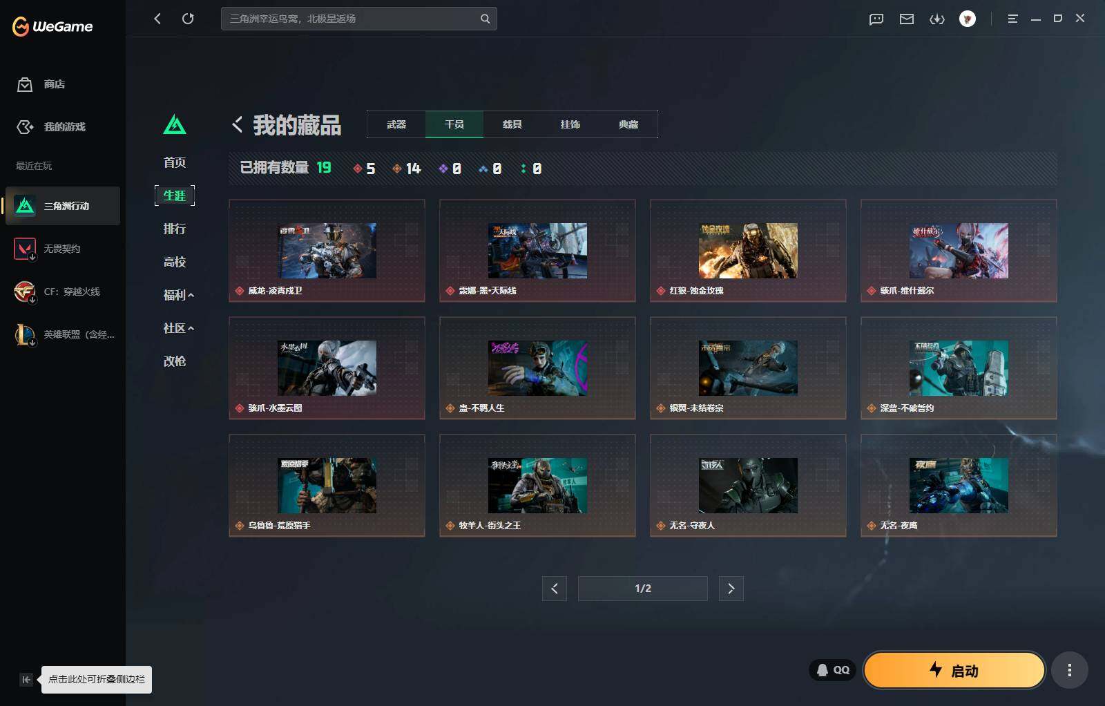Open the 深蓝-不破誓约 operator card
Screen dimensions: 1105x706
click(x=959, y=368)
